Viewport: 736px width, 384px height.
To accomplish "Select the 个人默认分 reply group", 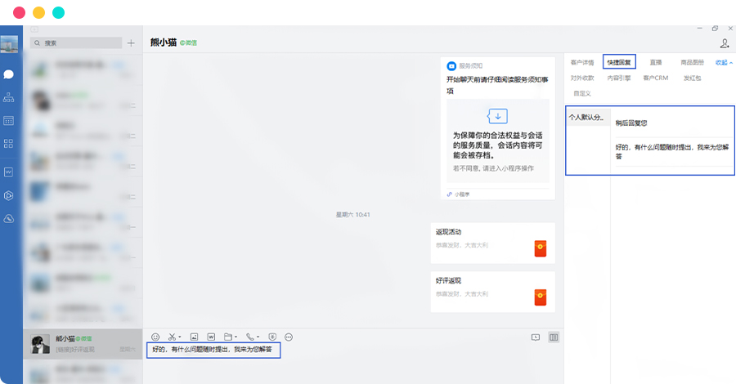I will 586,118.
